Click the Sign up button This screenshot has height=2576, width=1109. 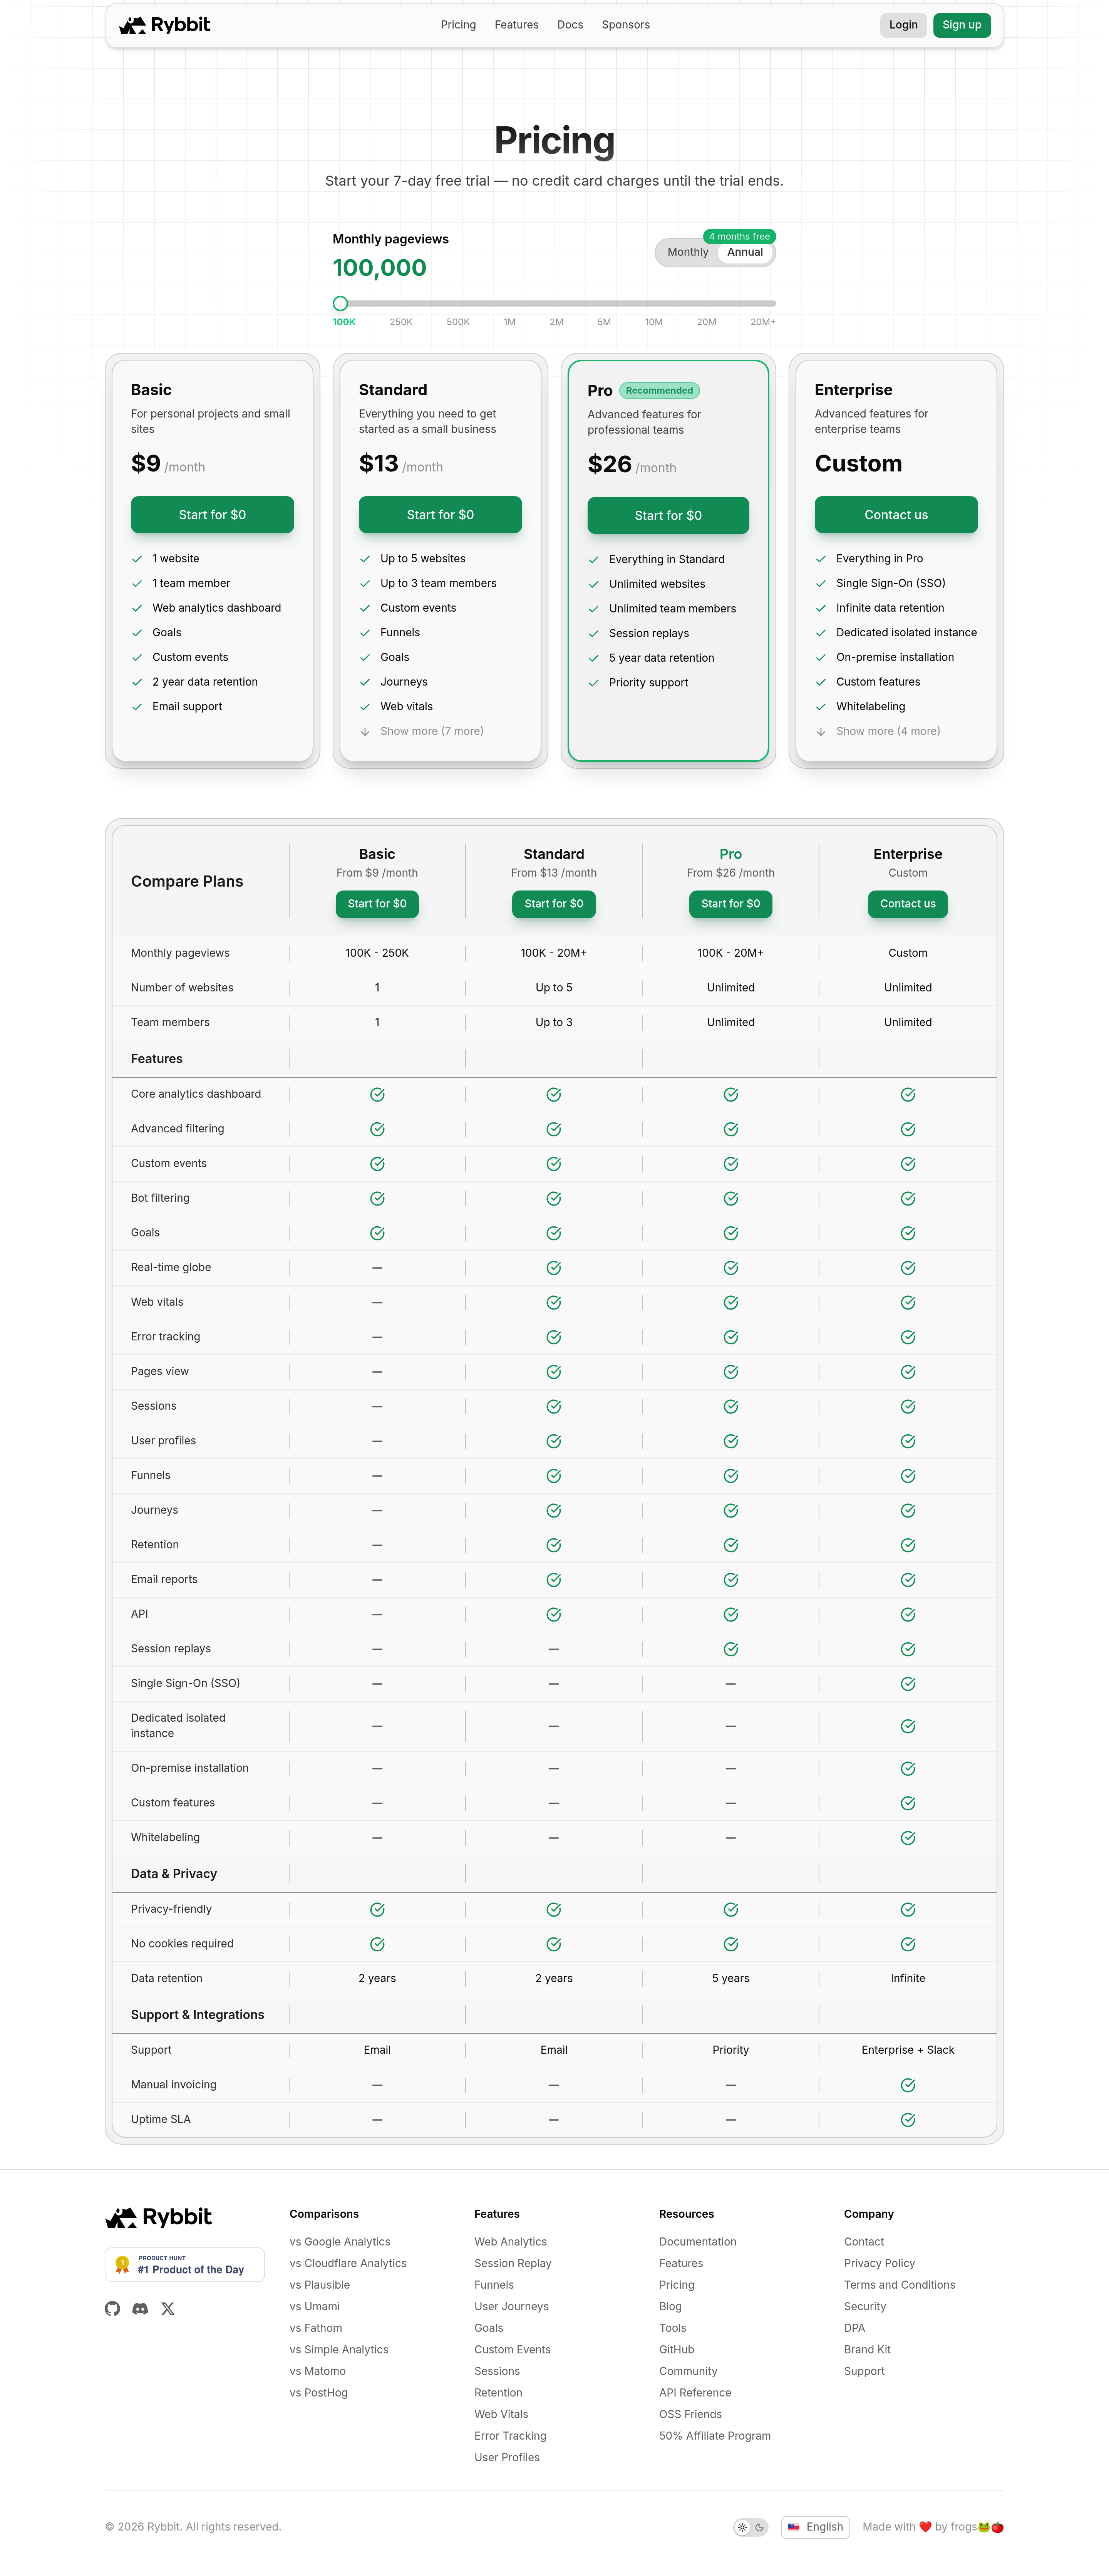pos(961,25)
